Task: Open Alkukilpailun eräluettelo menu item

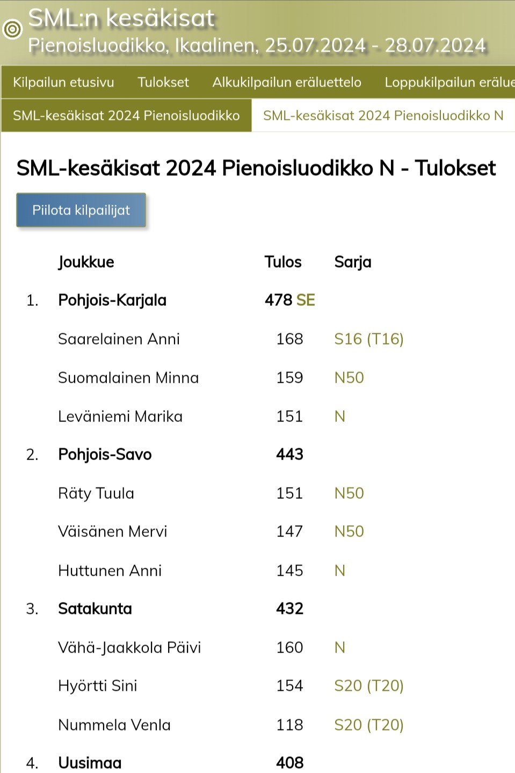Action: (287, 82)
